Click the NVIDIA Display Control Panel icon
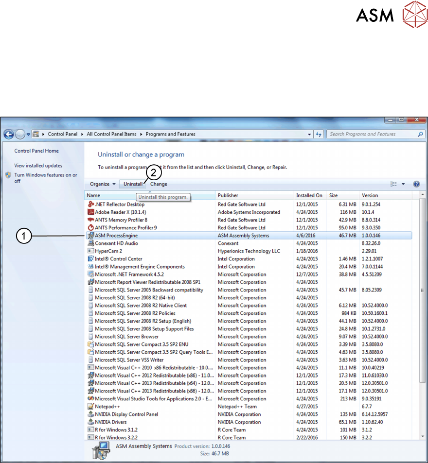This screenshot has width=428, height=463. point(91,414)
